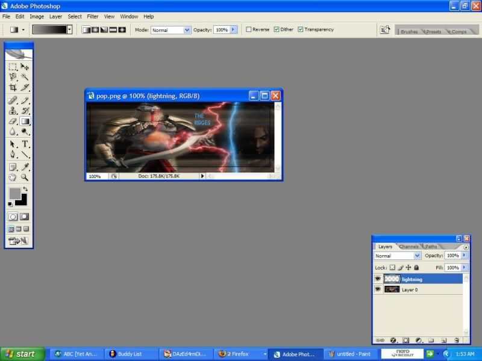Open gradient tool preset picker arrow

[23, 29]
